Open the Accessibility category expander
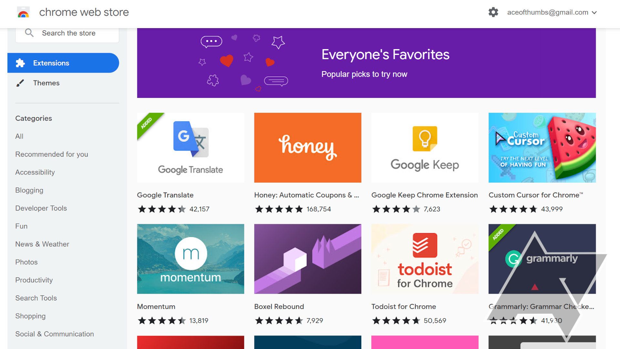Image resolution: width=620 pixels, height=349 pixels. point(35,172)
